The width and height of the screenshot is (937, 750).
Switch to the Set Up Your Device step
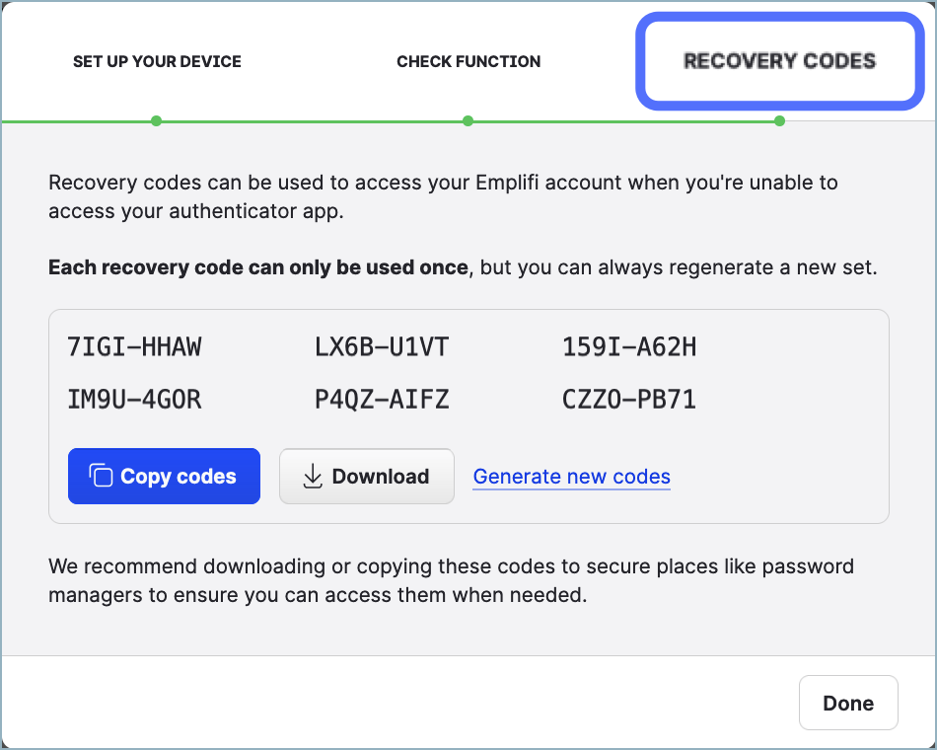pos(156,61)
